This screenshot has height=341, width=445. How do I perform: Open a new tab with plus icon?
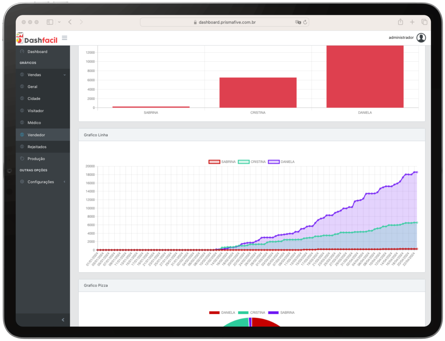click(412, 22)
